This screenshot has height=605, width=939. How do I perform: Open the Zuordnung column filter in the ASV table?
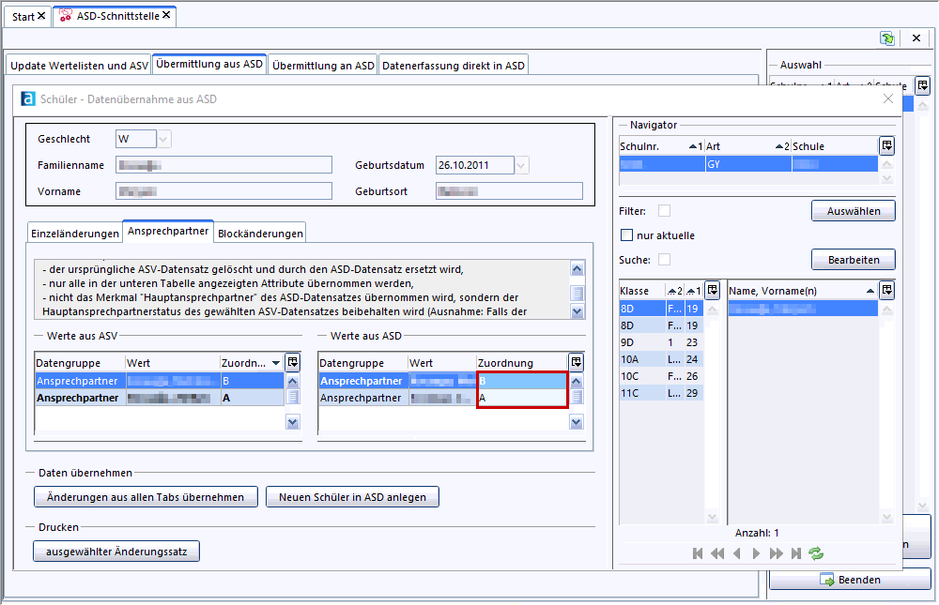(x=275, y=363)
